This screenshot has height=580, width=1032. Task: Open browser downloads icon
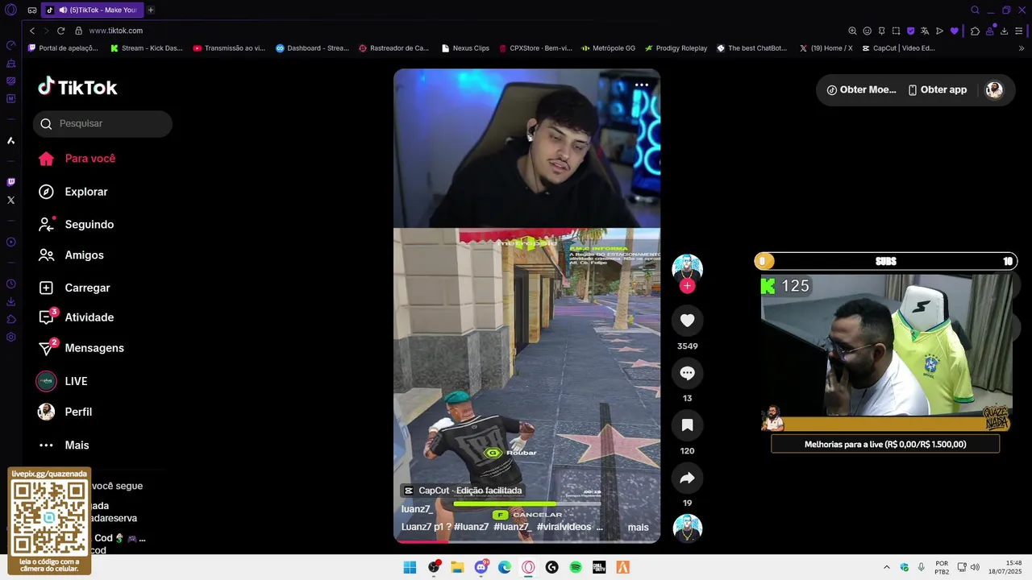pyautogui.click(x=1005, y=31)
